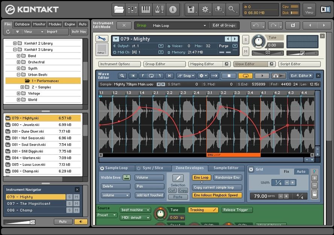Save instrument with the disk icon
334x235 pixels.
(293, 25)
